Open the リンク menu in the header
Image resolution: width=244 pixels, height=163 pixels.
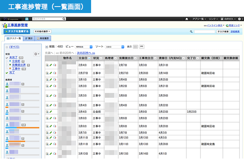[213, 19]
